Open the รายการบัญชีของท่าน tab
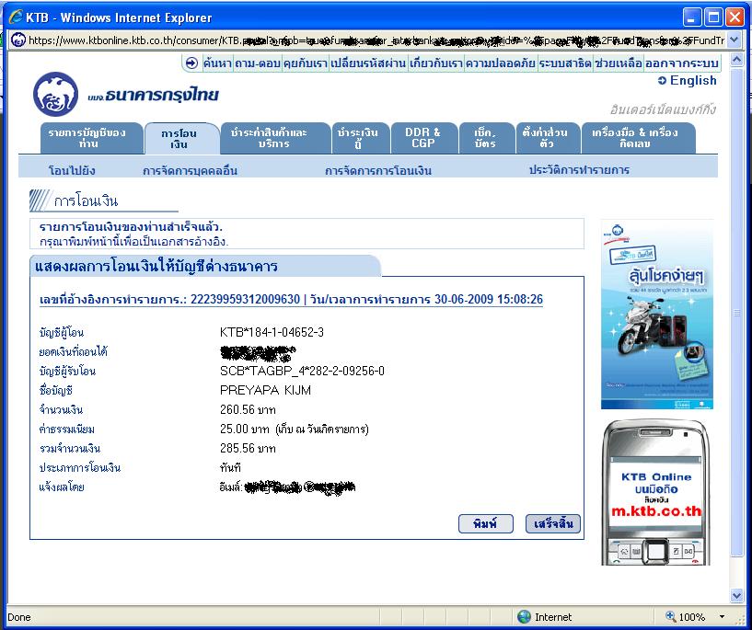 [x=92, y=138]
